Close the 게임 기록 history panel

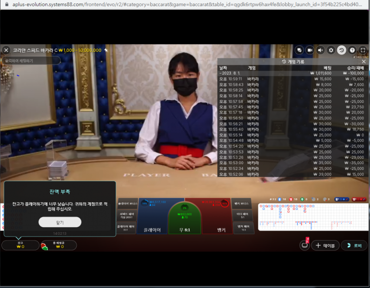(x=364, y=61)
